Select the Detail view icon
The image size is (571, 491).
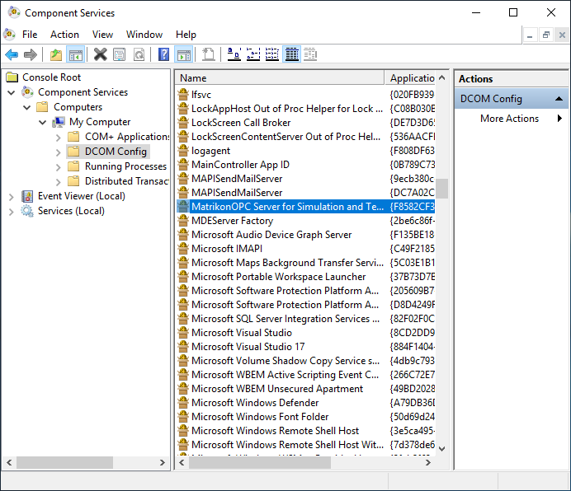[292, 55]
